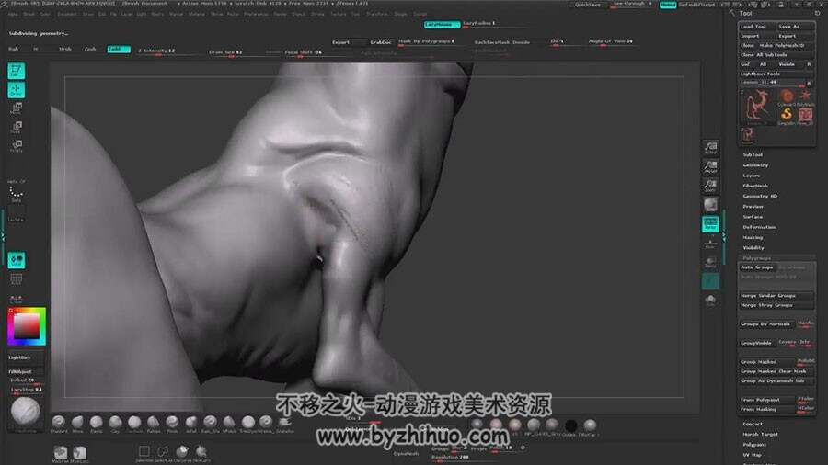Expand the Deformation section
828x465 pixels.
coord(759,227)
